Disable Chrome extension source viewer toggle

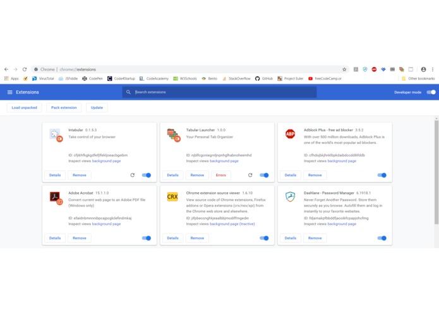pyautogui.click(x=264, y=238)
